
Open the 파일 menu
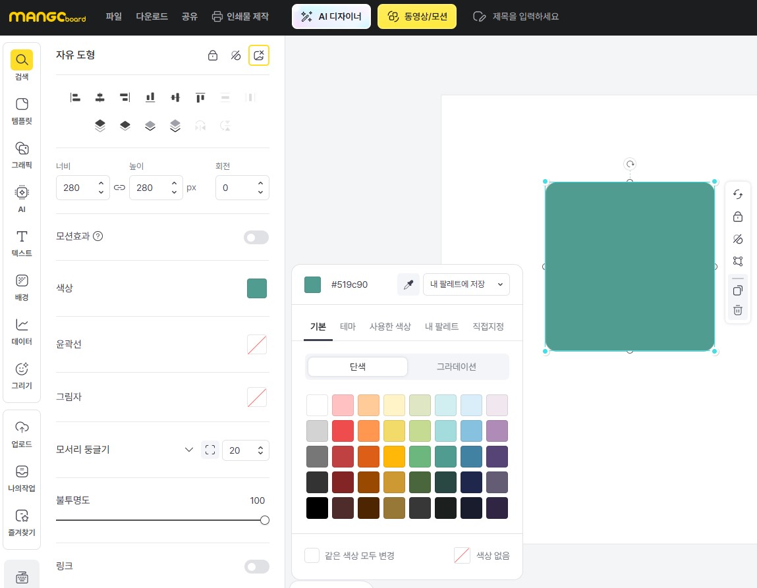click(x=114, y=16)
